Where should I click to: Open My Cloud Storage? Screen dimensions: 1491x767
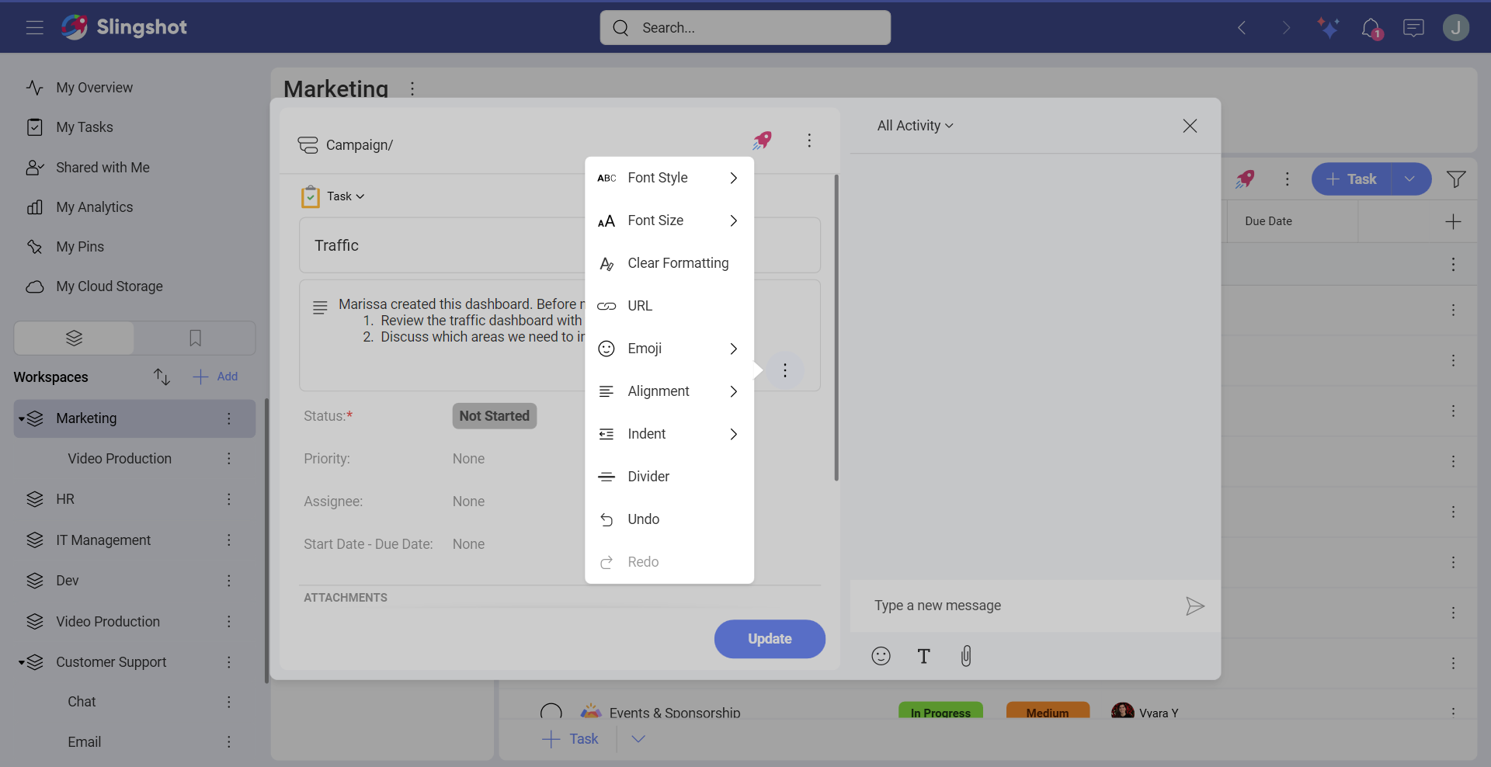(x=109, y=286)
